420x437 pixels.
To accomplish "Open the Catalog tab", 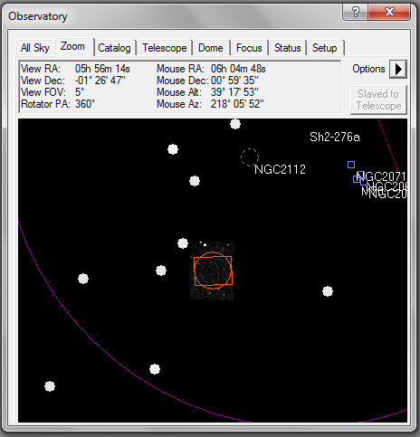I will 114,48.
